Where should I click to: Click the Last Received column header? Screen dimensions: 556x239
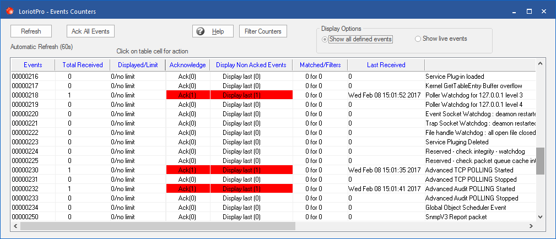pyautogui.click(x=386, y=65)
